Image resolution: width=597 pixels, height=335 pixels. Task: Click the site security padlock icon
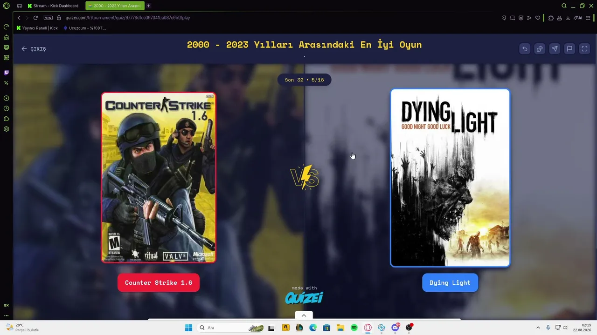59,18
